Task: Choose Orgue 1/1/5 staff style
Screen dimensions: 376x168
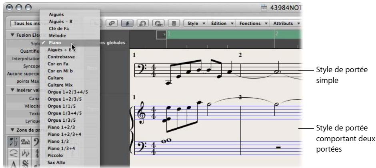Action: 70,106
